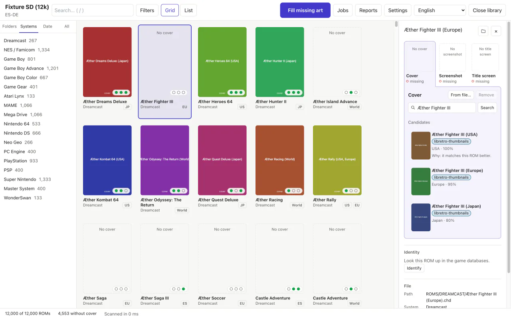This screenshot has height=319, width=511.
Task: Close the details panel with X icon
Action: click(x=496, y=31)
